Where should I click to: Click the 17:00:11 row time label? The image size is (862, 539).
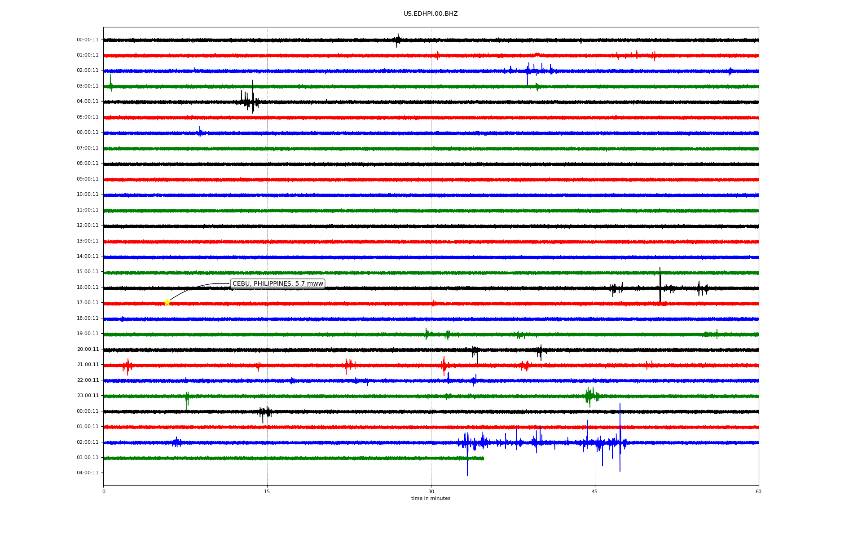coord(88,303)
